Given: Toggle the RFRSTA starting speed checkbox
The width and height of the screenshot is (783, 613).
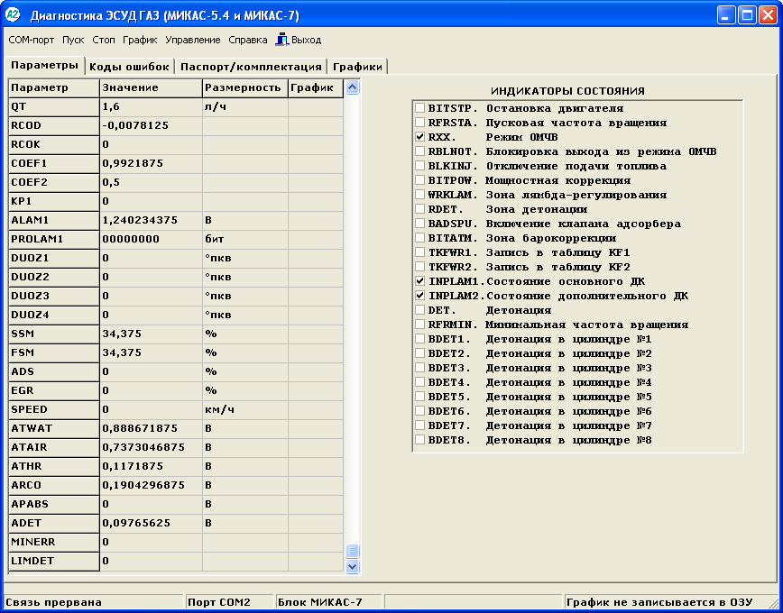Looking at the screenshot, I should [420, 123].
